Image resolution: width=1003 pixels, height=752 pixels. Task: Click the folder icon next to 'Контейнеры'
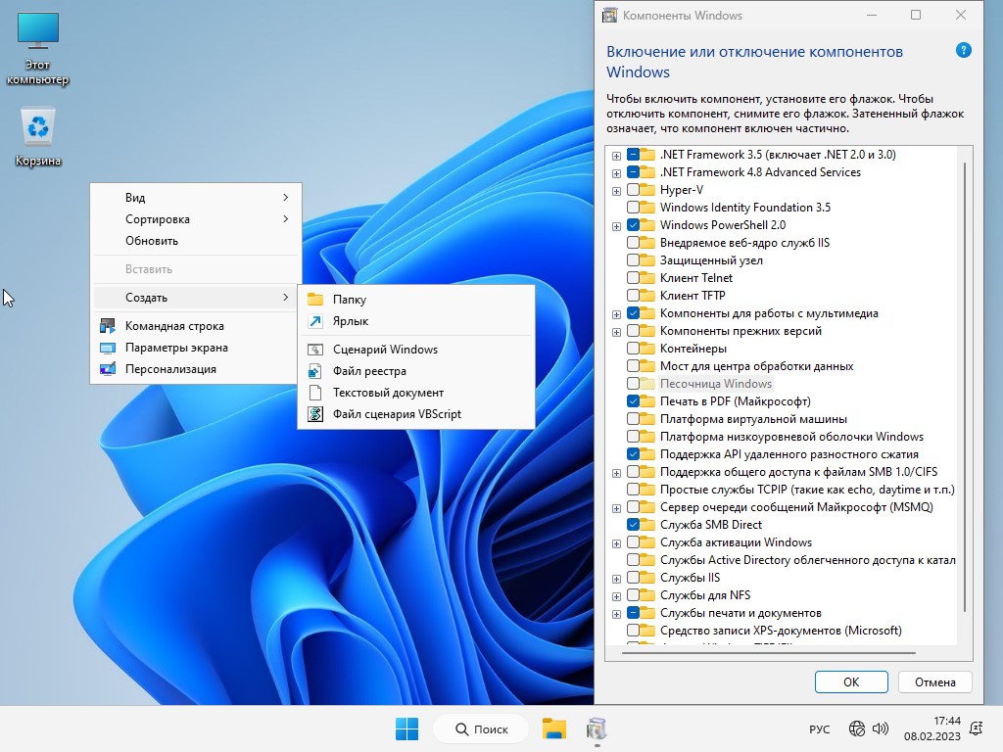(x=648, y=349)
